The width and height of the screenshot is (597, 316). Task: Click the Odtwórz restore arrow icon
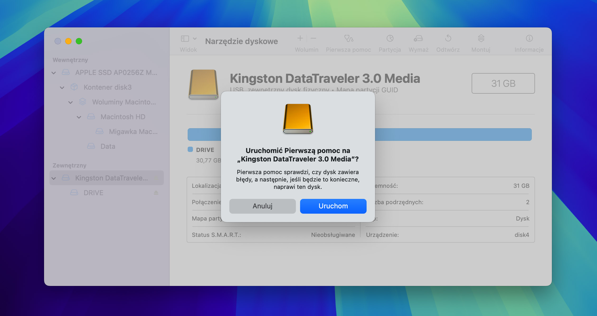[x=448, y=38]
